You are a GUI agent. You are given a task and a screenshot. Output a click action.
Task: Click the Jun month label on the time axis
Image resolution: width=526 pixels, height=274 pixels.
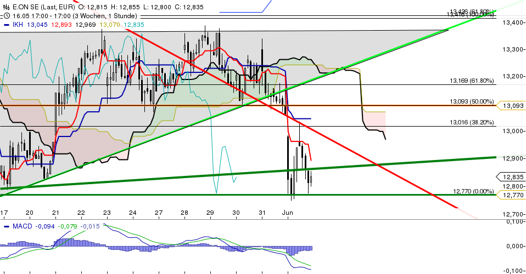pyautogui.click(x=288, y=213)
